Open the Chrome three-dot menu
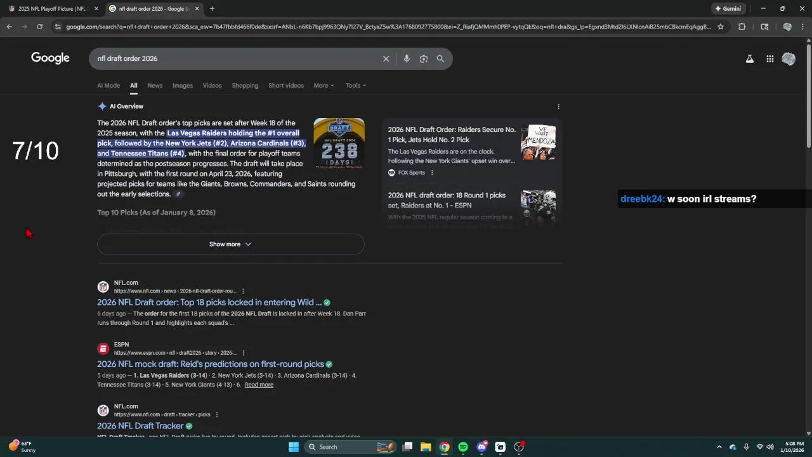 click(804, 27)
